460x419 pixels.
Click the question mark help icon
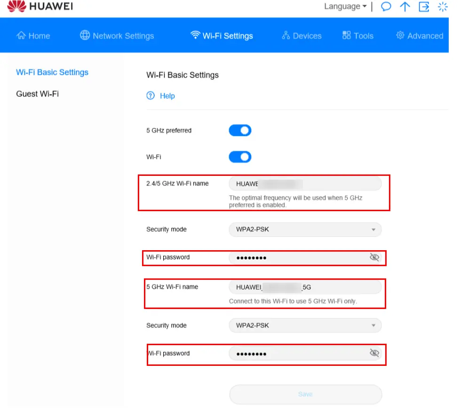151,95
